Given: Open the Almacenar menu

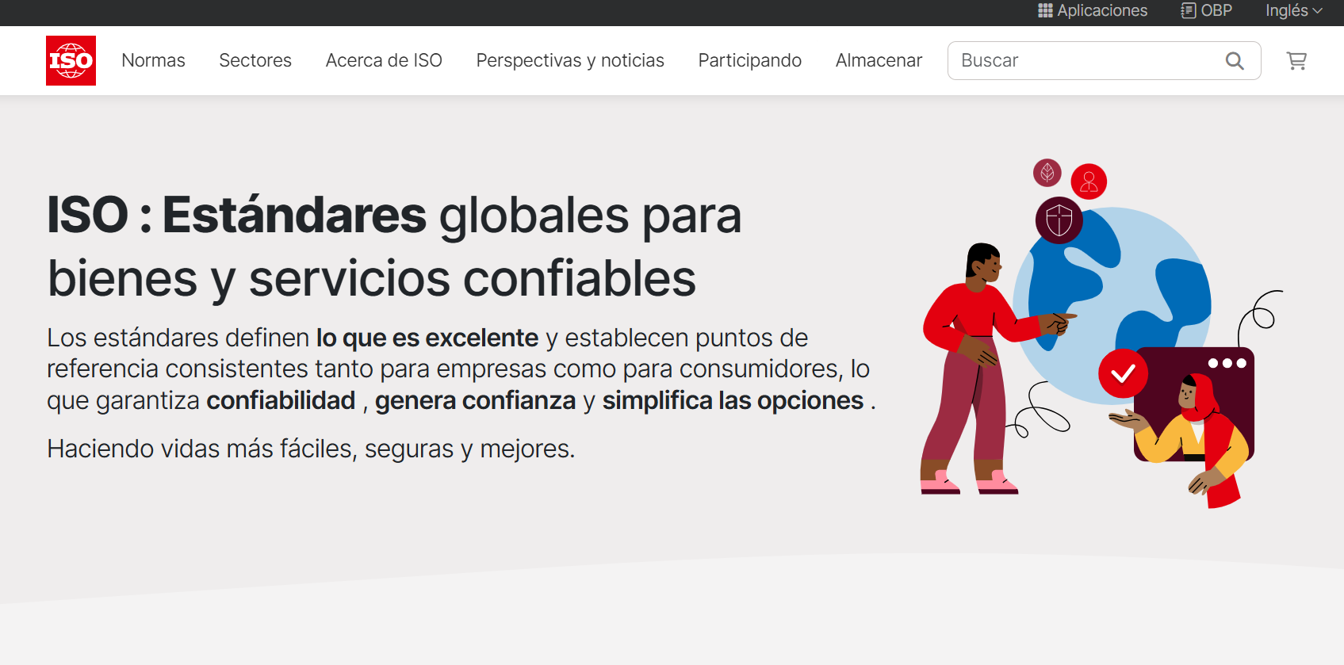Looking at the screenshot, I should click(879, 60).
